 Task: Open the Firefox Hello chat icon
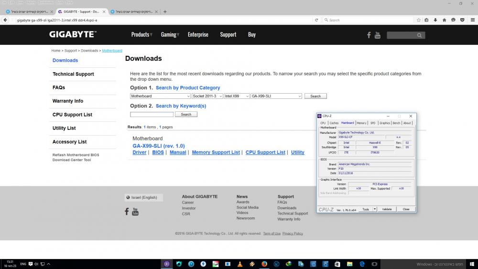click(x=453, y=20)
